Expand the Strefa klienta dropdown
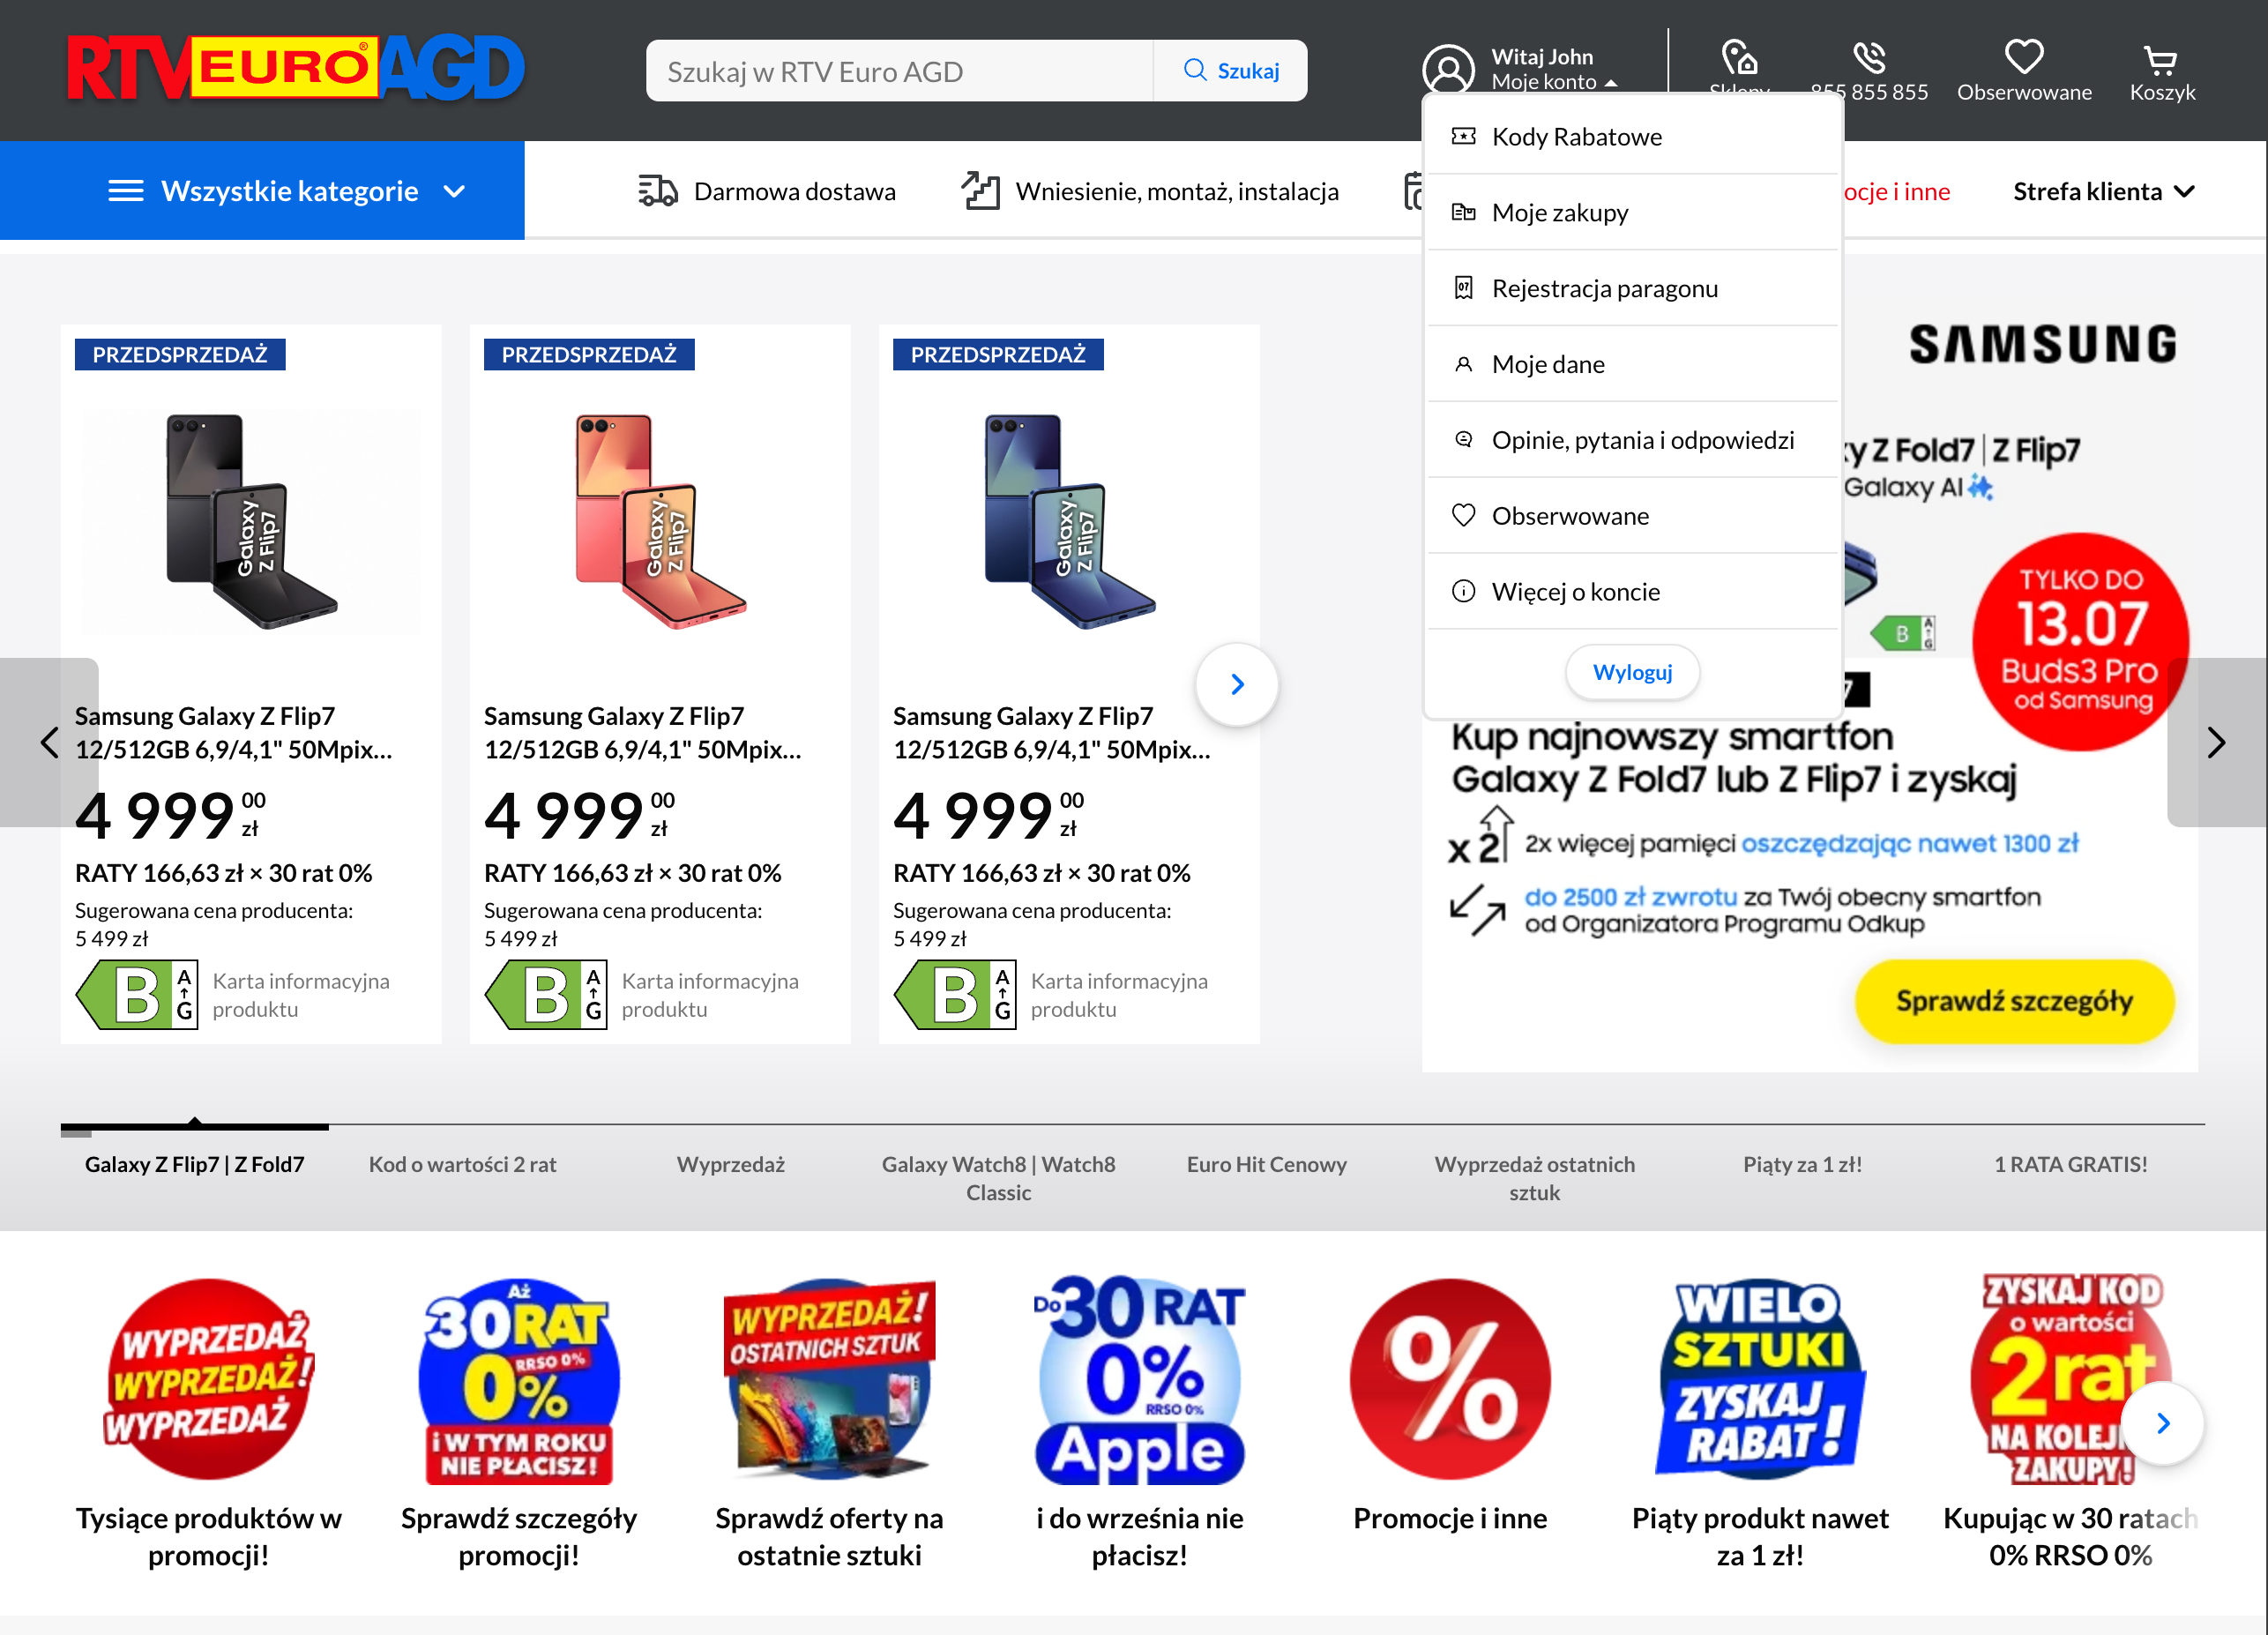 [2104, 191]
